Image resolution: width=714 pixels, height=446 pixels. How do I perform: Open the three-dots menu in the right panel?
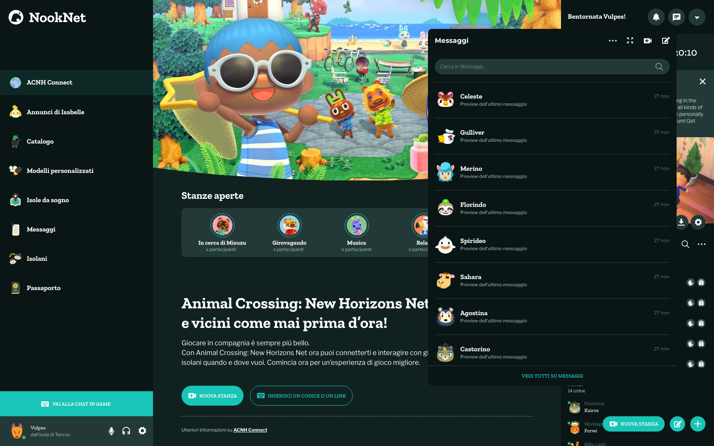702,244
